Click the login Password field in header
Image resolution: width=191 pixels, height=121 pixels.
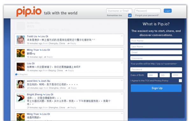pyautogui.click(x=147, y=11)
